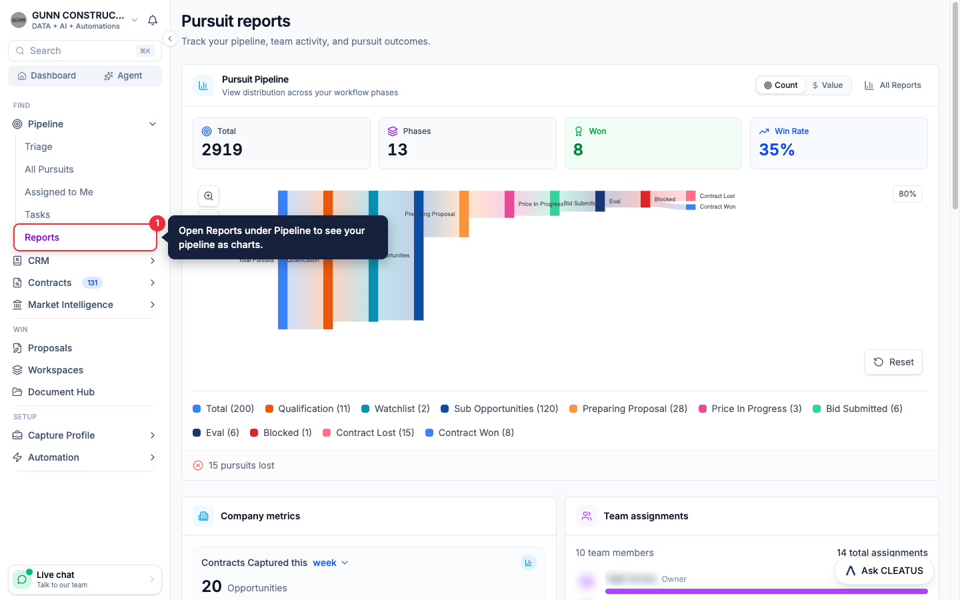
Task: Click the Market Intelligence bank icon
Action: tap(18, 305)
